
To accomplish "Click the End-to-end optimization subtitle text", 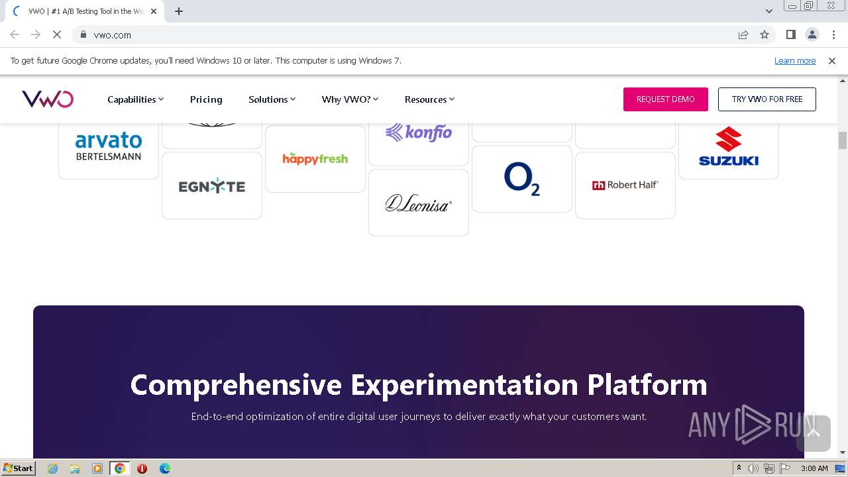I will coord(419,417).
